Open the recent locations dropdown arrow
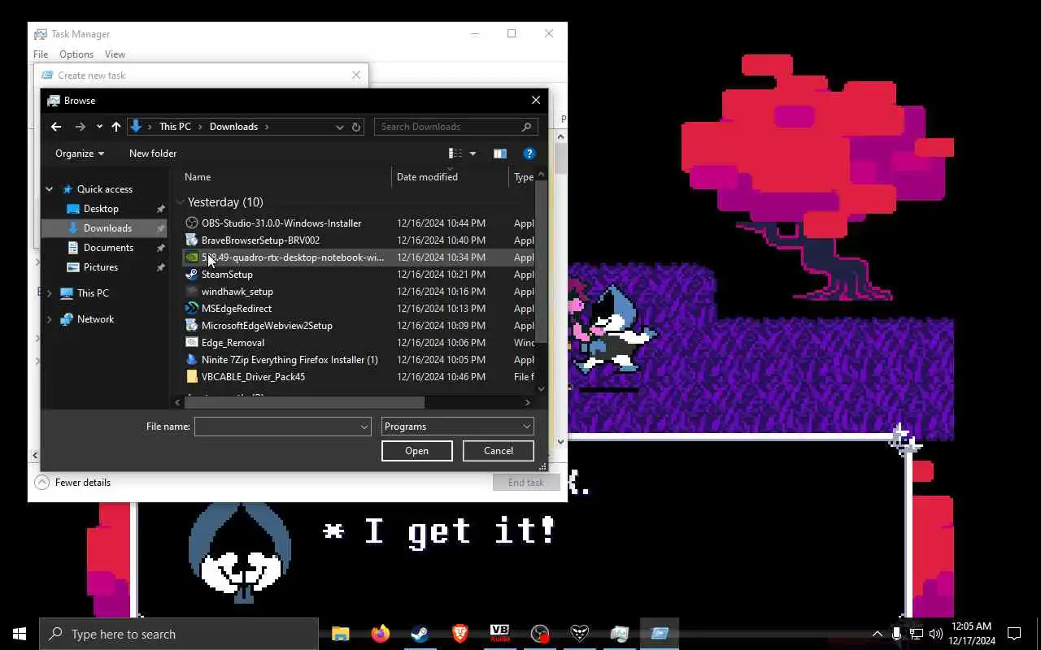Image resolution: width=1041 pixels, height=650 pixels. tap(99, 127)
